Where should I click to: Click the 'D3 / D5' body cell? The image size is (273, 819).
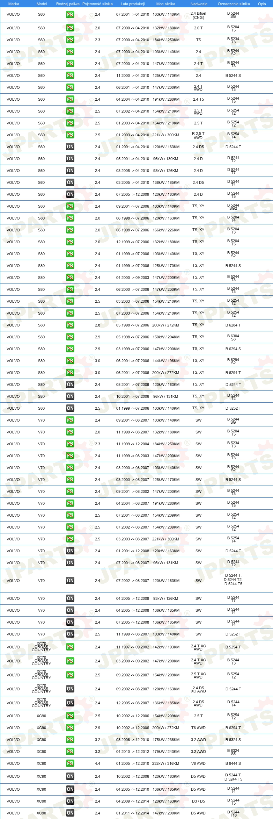pos(198,801)
